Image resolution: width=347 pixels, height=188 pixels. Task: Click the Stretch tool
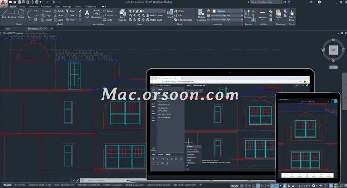coord(47,20)
